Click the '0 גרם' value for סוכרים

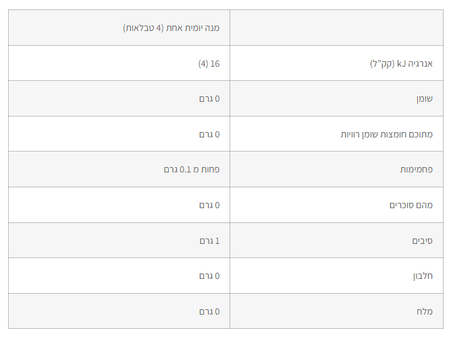click(x=209, y=205)
